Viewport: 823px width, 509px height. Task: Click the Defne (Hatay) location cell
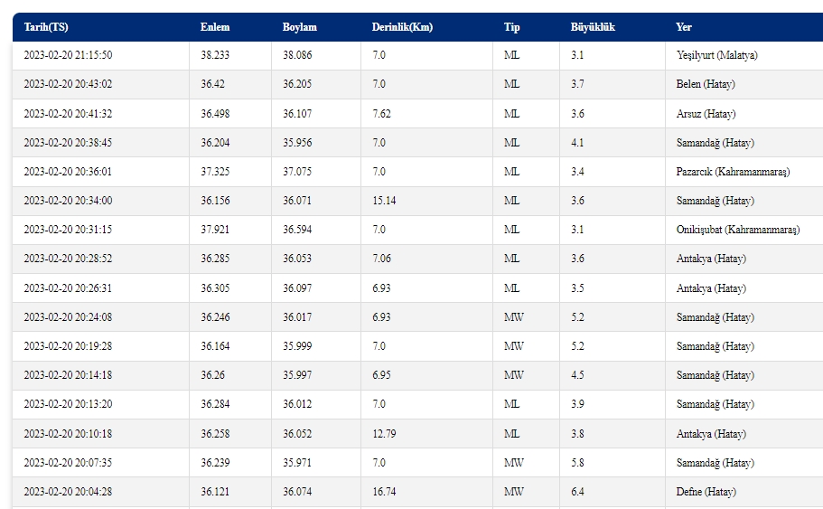[x=706, y=492]
